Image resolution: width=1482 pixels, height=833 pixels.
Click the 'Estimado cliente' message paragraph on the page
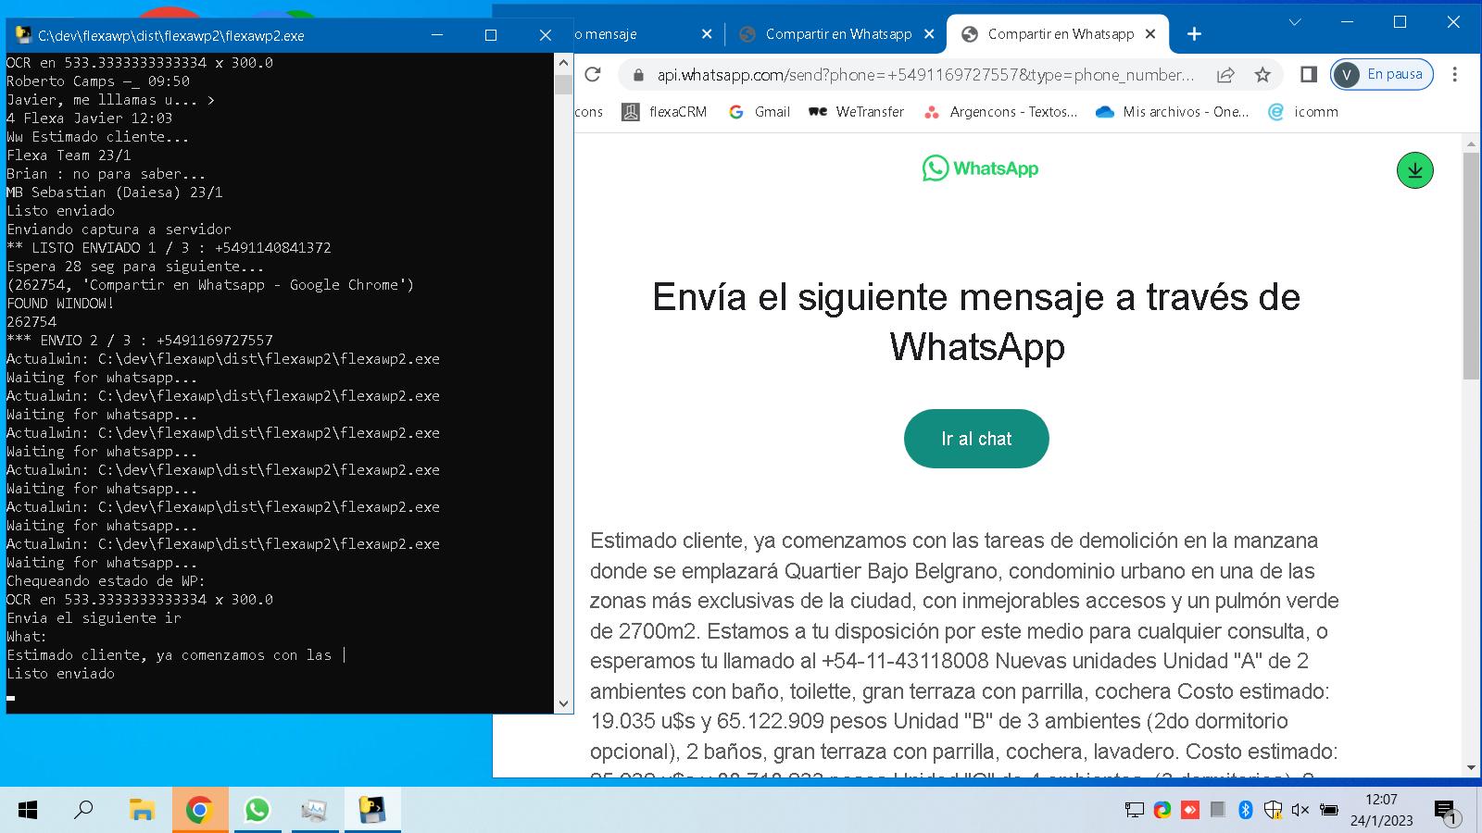(x=965, y=653)
